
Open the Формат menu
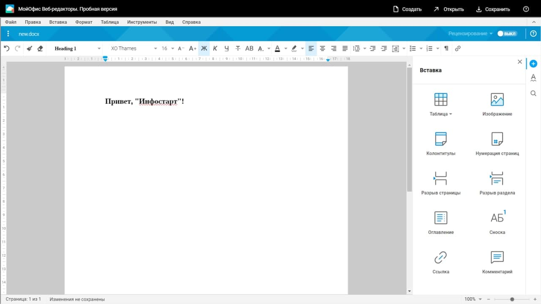[84, 22]
